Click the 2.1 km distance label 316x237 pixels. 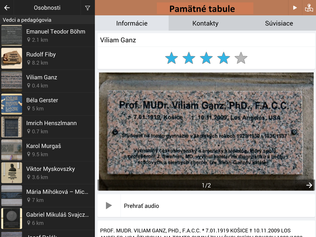40,40
